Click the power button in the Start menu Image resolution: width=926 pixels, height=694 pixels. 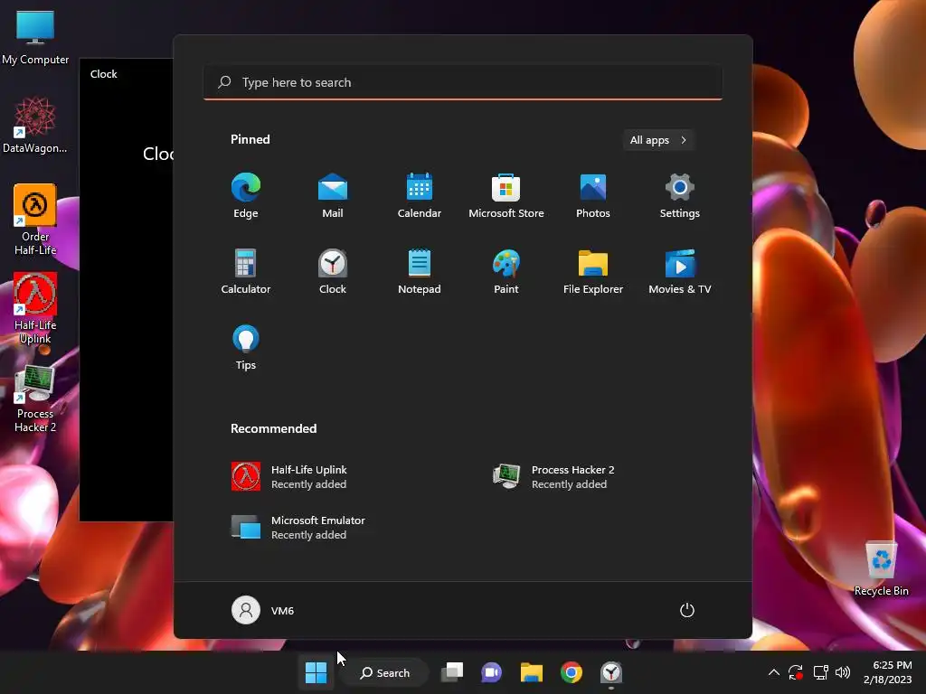[687, 610]
